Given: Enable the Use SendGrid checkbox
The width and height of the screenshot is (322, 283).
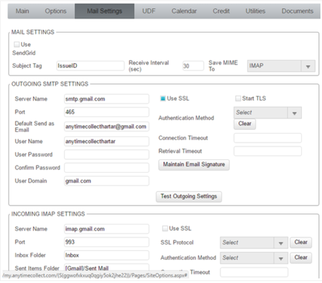Looking at the screenshot, I should point(16,45).
